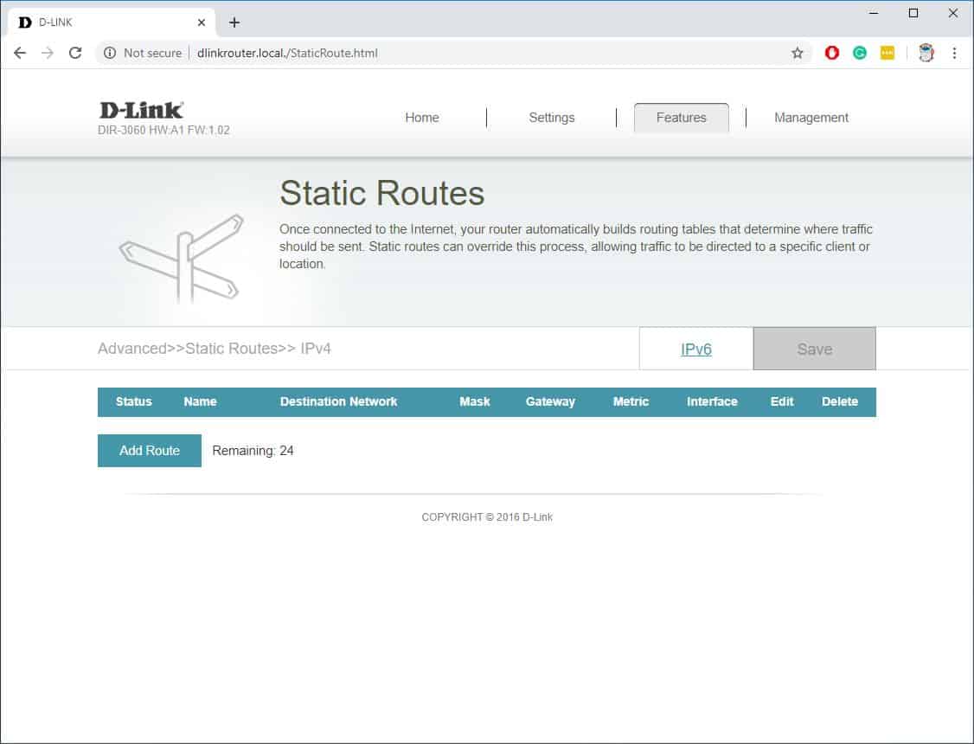
Task: Click the grey Save button
Action: click(x=814, y=350)
